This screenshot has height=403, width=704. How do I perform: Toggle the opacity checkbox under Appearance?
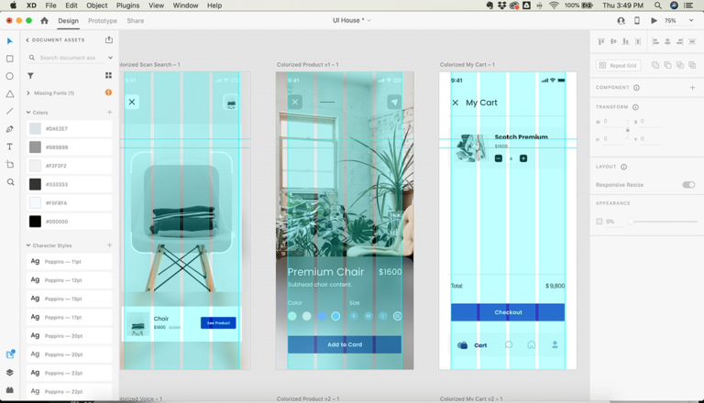tap(599, 222)
